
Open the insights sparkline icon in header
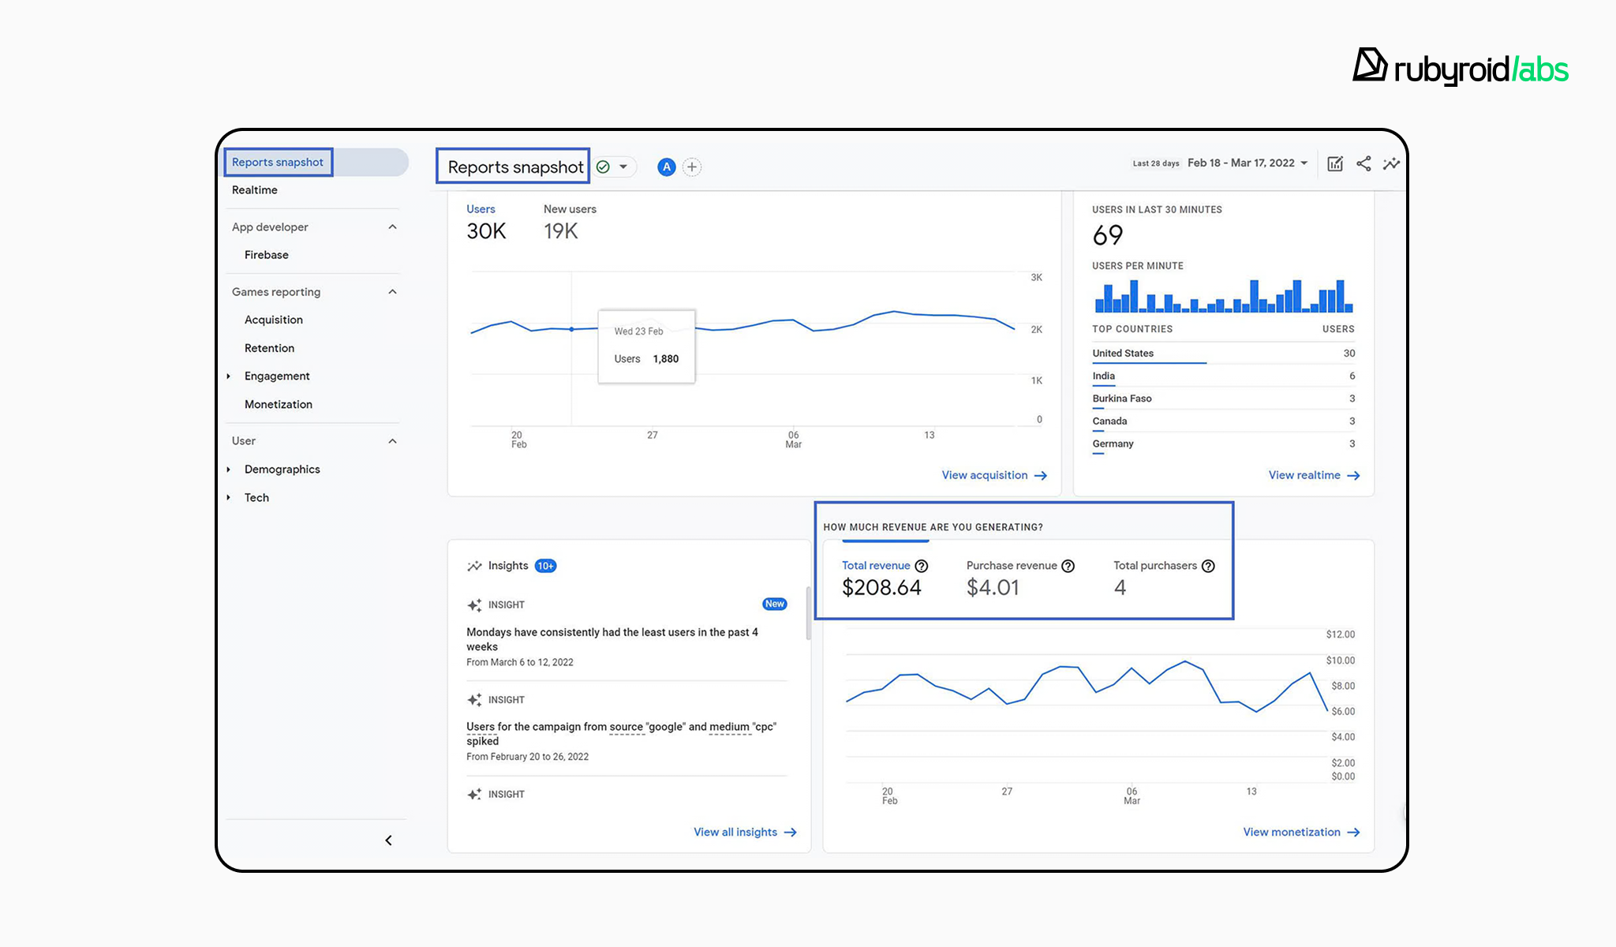point(1391,164)
